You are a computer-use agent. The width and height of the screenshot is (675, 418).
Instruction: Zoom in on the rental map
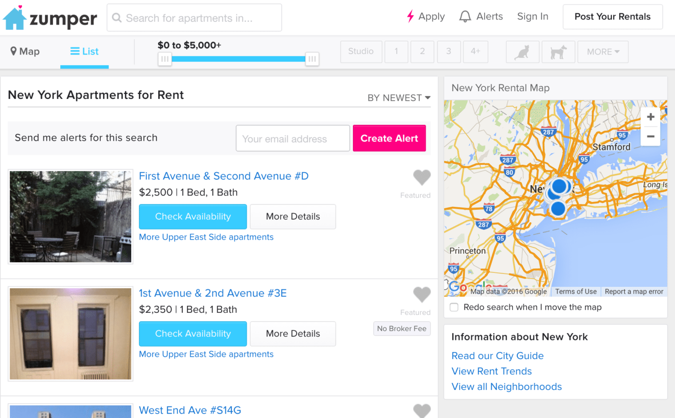(650, 116)
